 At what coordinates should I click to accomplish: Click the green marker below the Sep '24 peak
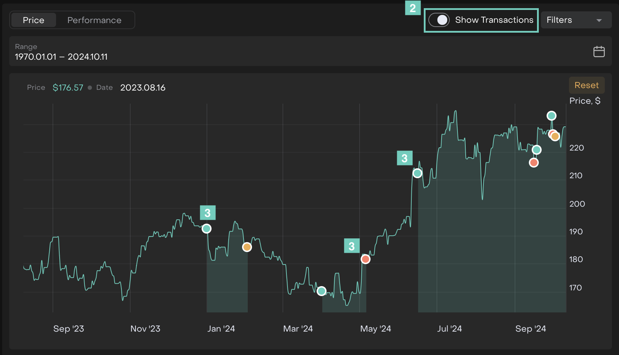coord(537,150)
